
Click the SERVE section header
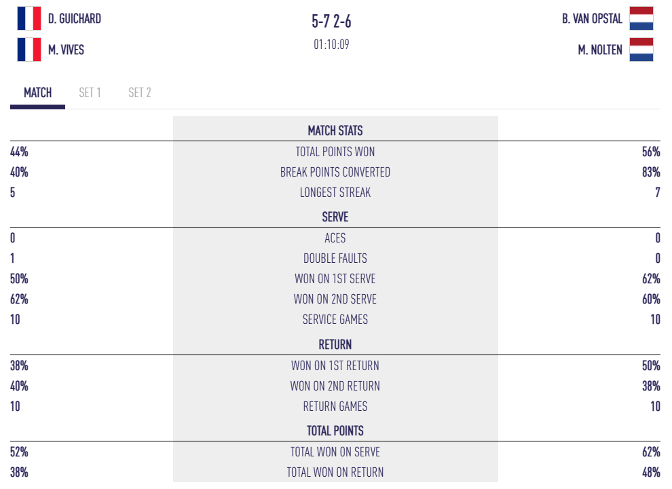click(335, 217)
